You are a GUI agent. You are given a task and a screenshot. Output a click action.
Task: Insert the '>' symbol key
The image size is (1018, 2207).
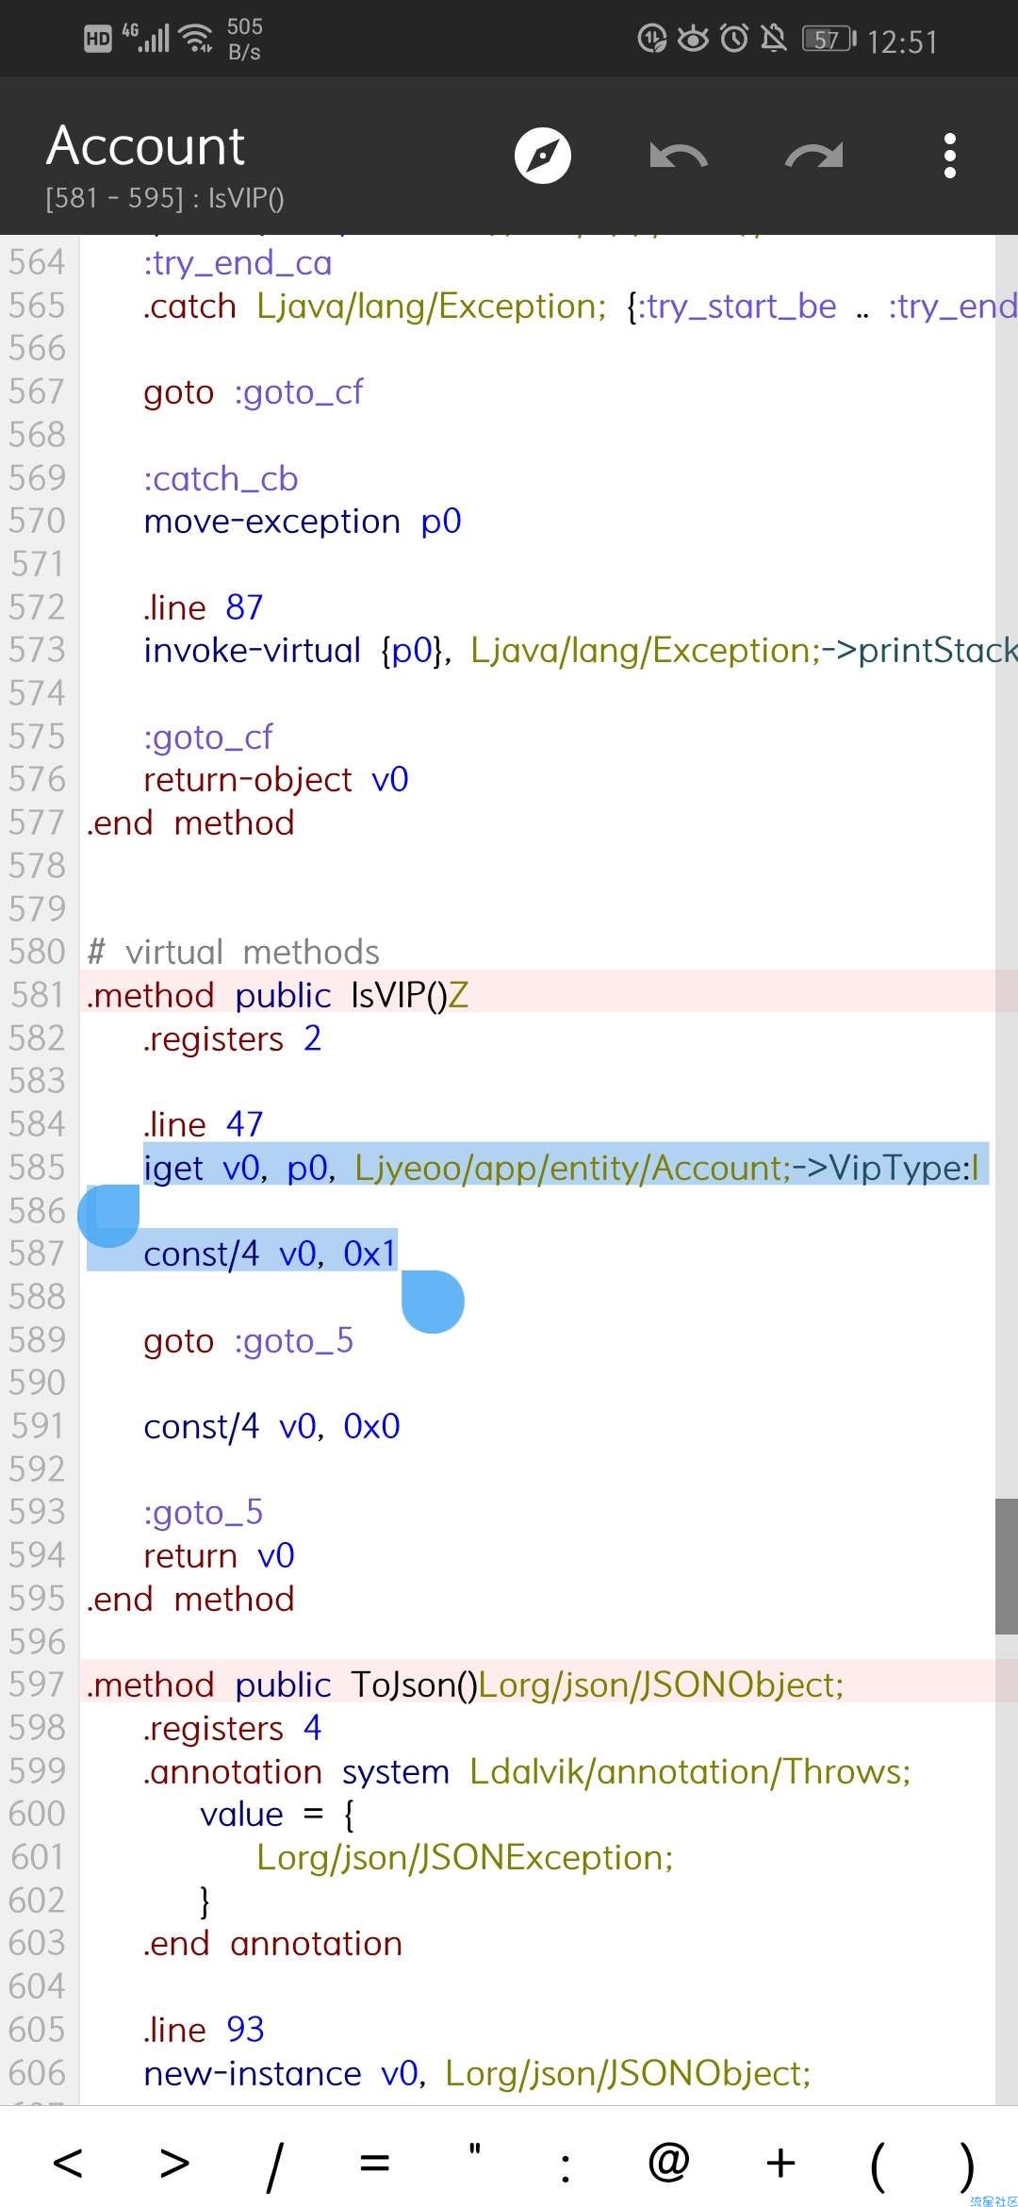pyautogui.click(x=174, y=2162)
